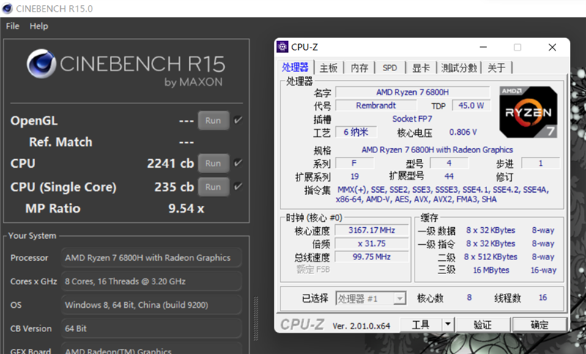Click the TDP value 45.0 W
The height and width of the screenshot is (354, 586).
pyautogui.click(x=471, y=106)
